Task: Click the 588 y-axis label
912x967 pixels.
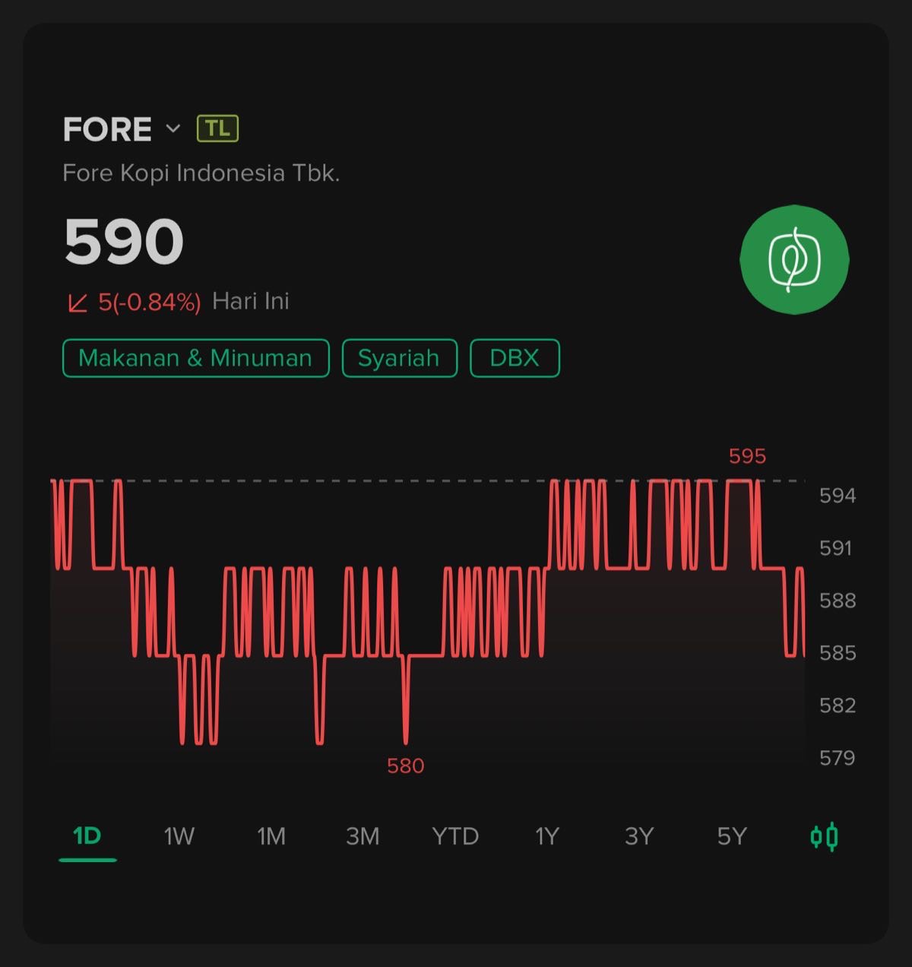Action: point(838,601)
